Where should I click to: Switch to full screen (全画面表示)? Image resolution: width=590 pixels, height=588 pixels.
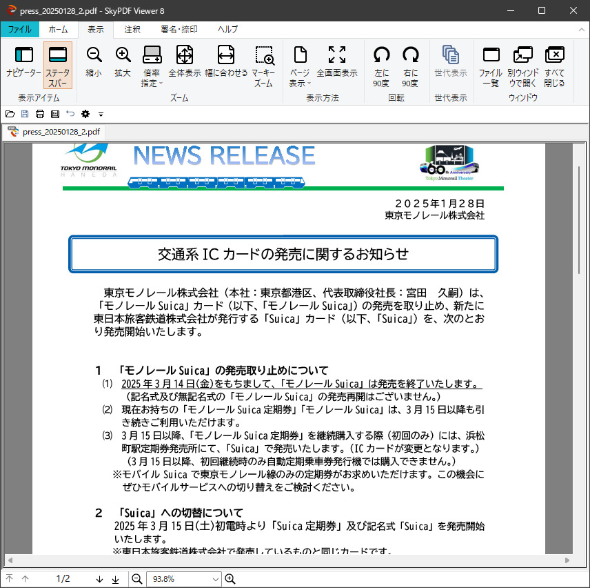(x=337, y=62)
